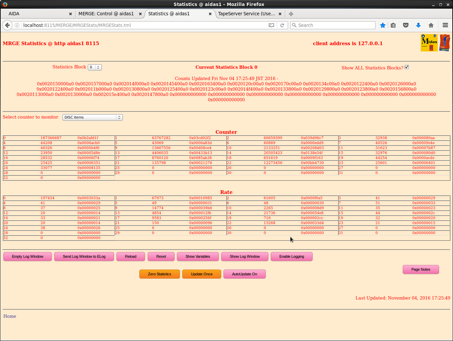Viewport: 453px width, 341px height.
Task: Toggle reader view icon in address bar
Action: (271, 25)
